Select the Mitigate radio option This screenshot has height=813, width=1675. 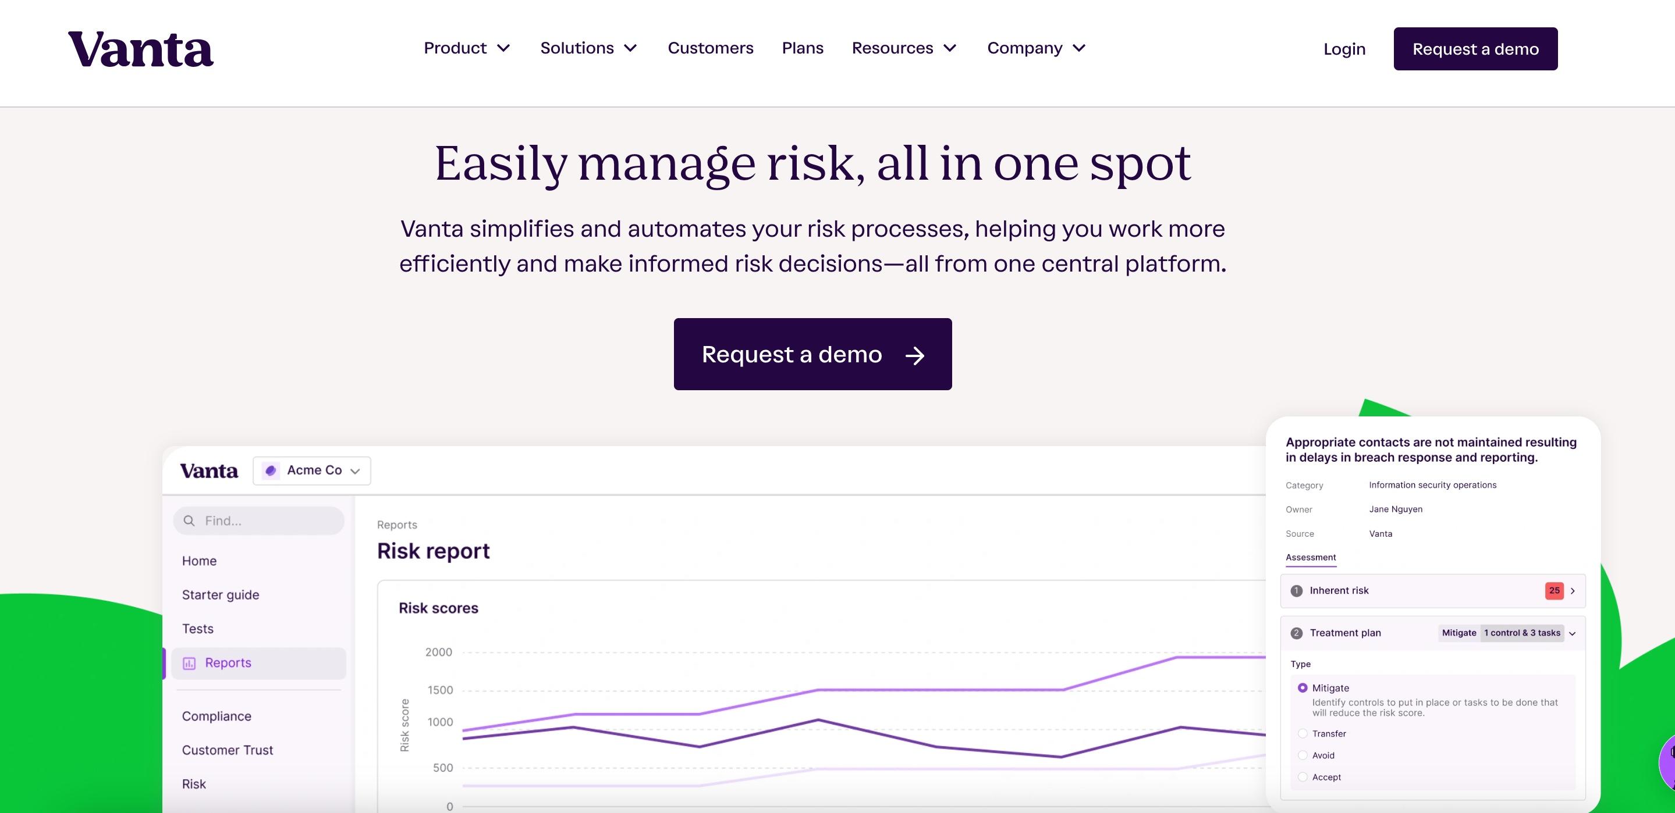click(x=1303, y=687)
